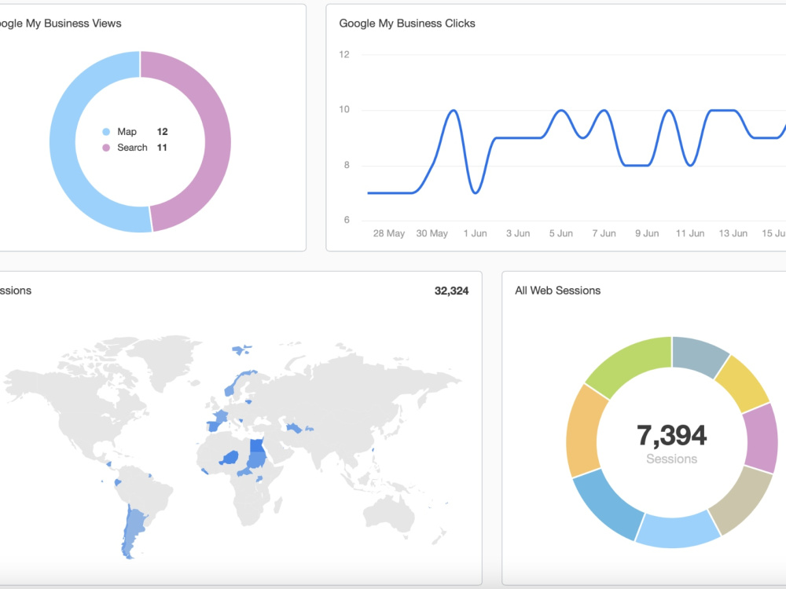Select the orange segment of sessions donut

coord(583,433)
